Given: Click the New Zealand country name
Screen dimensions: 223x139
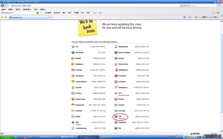Looking at the screenshot, I should point(124,52).
